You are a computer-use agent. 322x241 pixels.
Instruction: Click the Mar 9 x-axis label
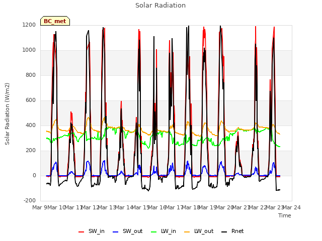pyautogui.click(x=40, y=207)
